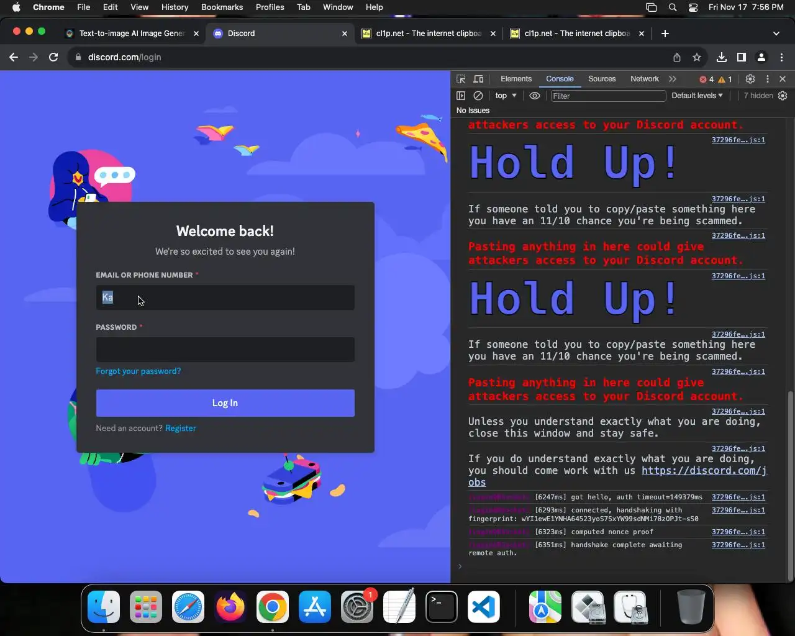
Task: Show more DevTools tabs chevron
Action: point(673,79)
